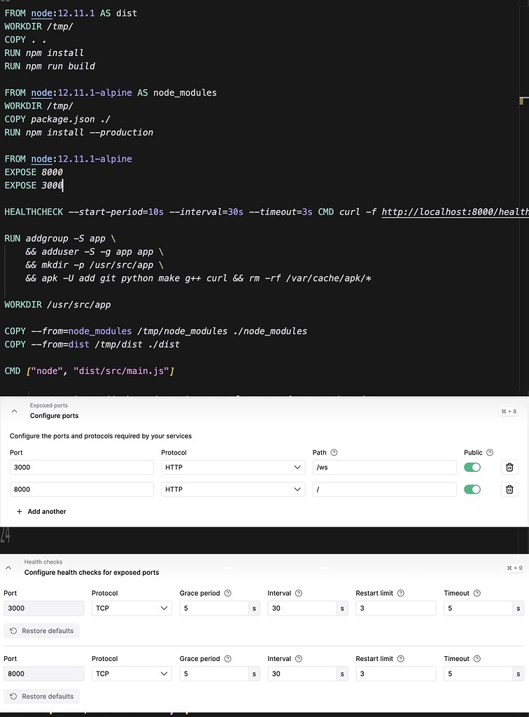The image size is (529, 717).
Task: Click the EXPOSE 3000 line in the Dockerfile
Action: tap(33, 185)
